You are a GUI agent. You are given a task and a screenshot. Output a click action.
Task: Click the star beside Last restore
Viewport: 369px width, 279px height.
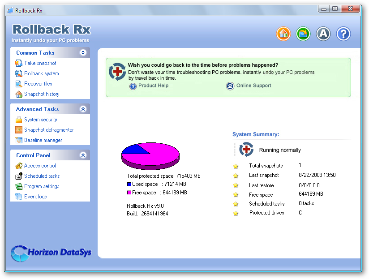click(x=236, y=185)
